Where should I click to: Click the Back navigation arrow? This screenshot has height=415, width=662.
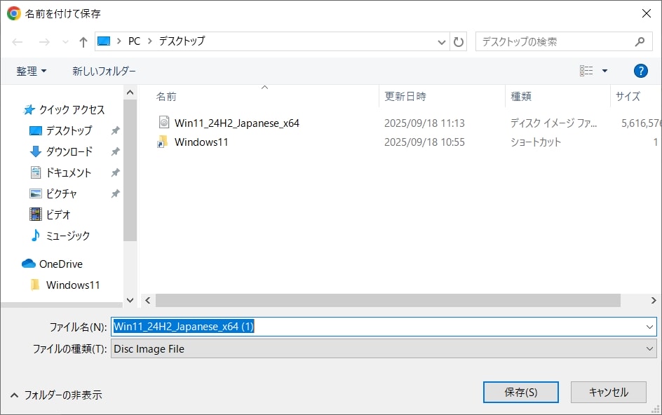(x=18, y=42)
